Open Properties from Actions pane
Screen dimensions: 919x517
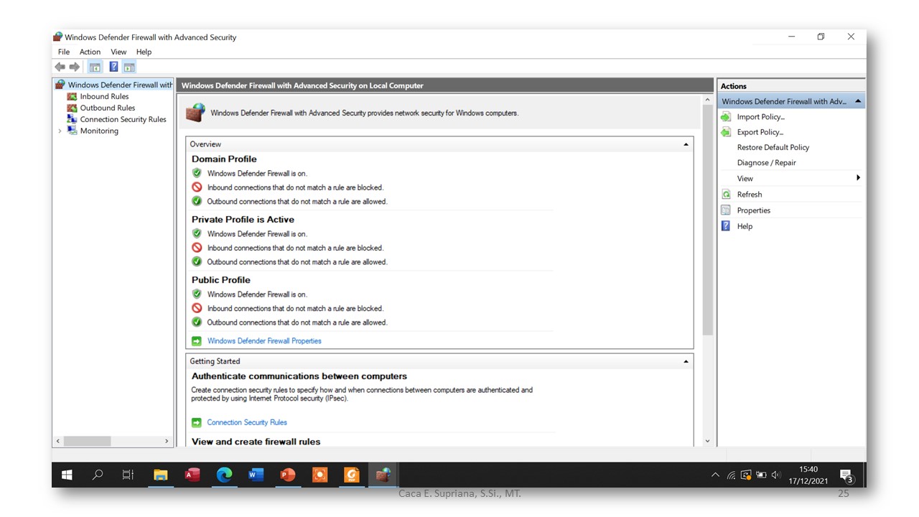(x=754, y=210)
